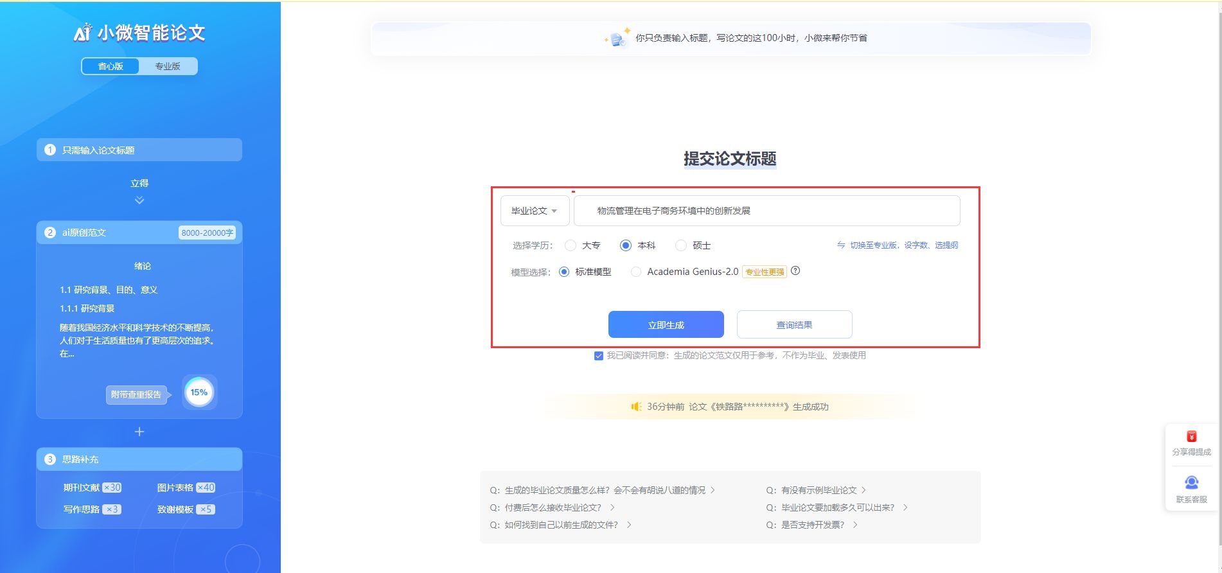Click step 1 number badge

(50, 150)
